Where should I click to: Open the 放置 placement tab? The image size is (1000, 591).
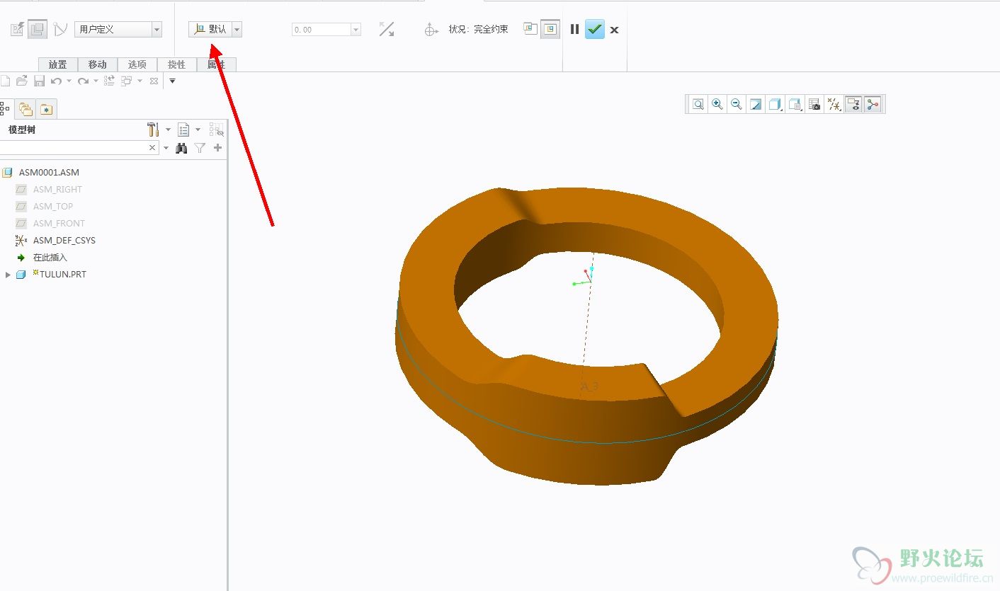pyautogui.click(x=58, y=64)
